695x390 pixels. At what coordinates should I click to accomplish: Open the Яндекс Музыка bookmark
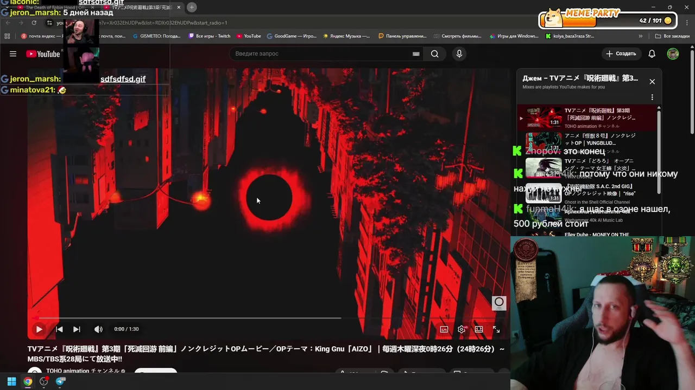coord(346,36)
